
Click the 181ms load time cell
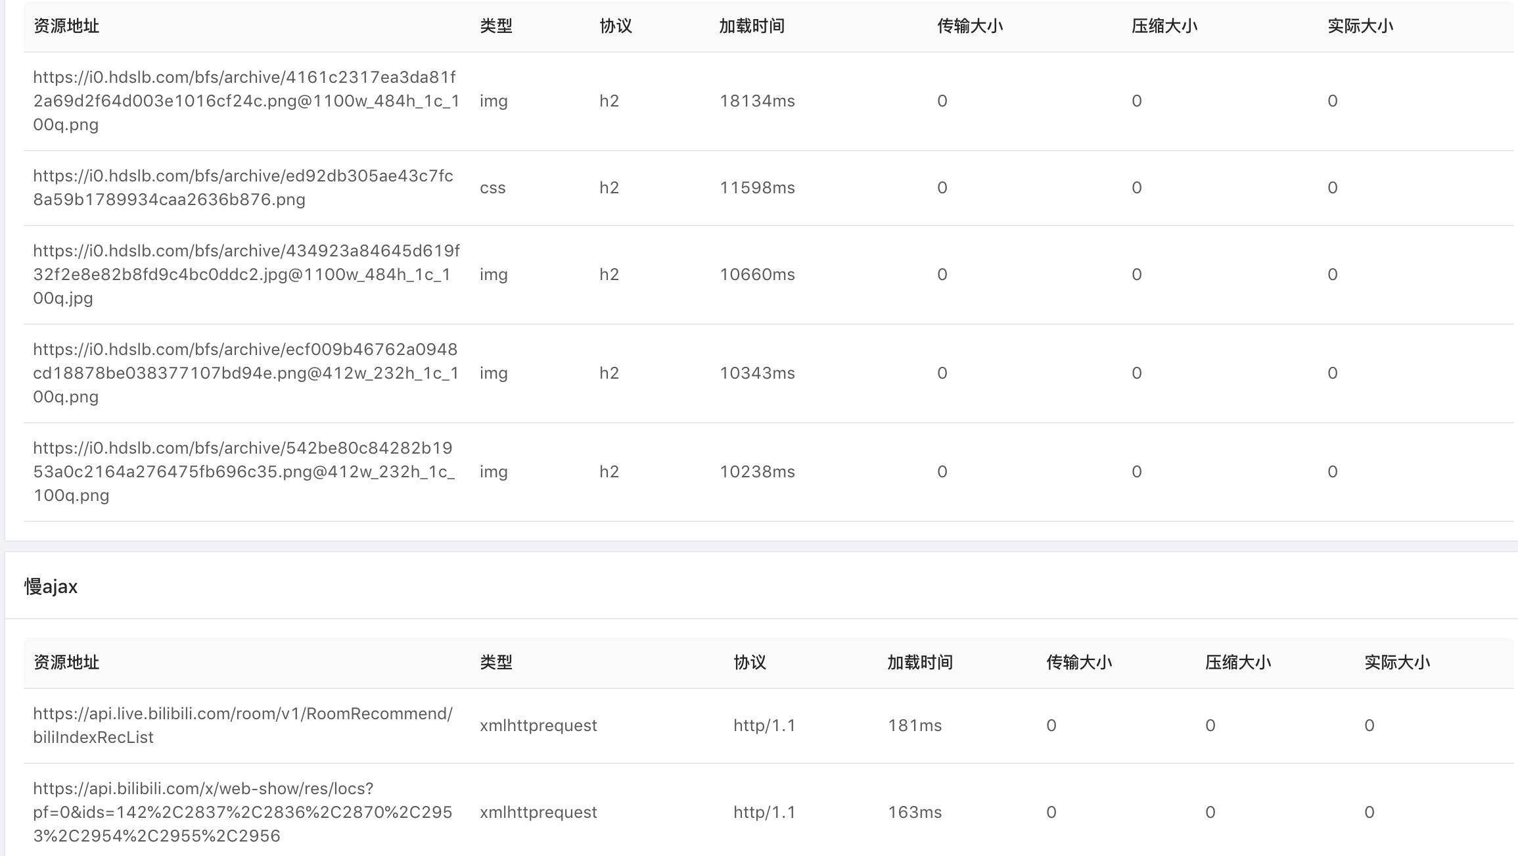click(x=914, y=726)
